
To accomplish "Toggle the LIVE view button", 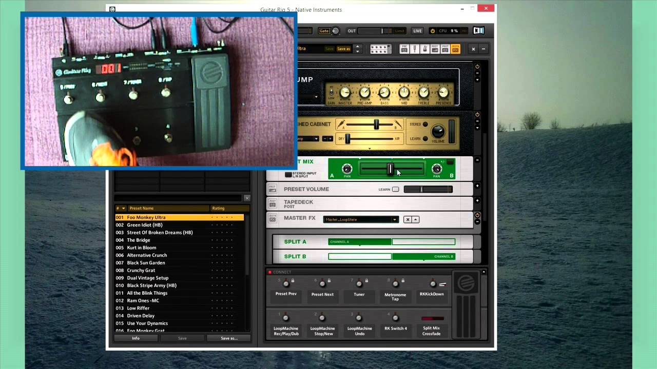I will coord(417,31).
